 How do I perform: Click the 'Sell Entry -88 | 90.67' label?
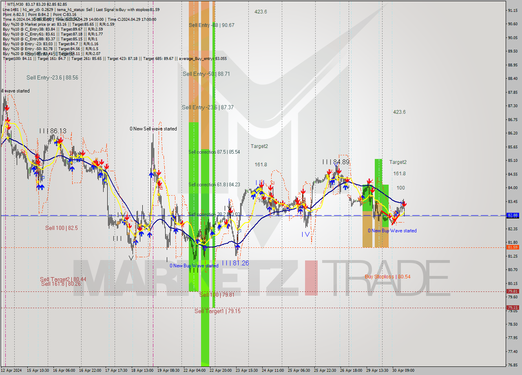[x=212, y=25]
